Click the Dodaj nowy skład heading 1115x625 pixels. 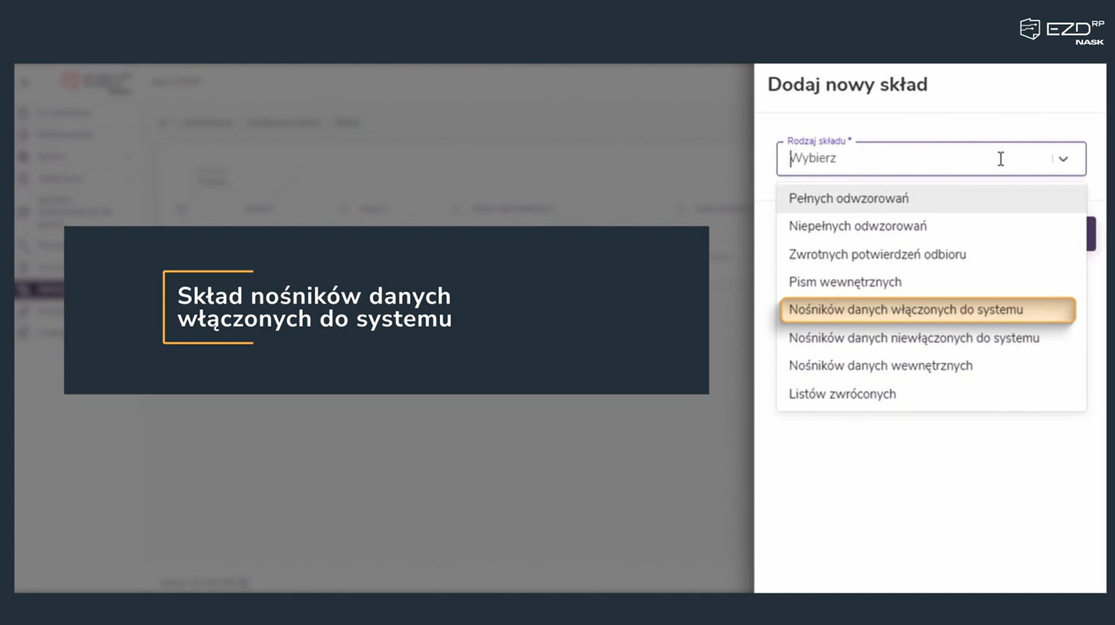pos(847,85)
